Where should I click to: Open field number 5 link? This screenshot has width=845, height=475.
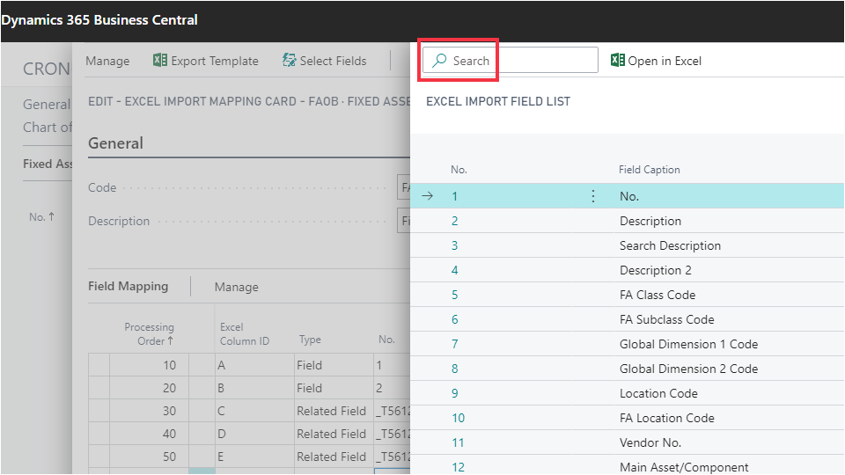[455, 296]
